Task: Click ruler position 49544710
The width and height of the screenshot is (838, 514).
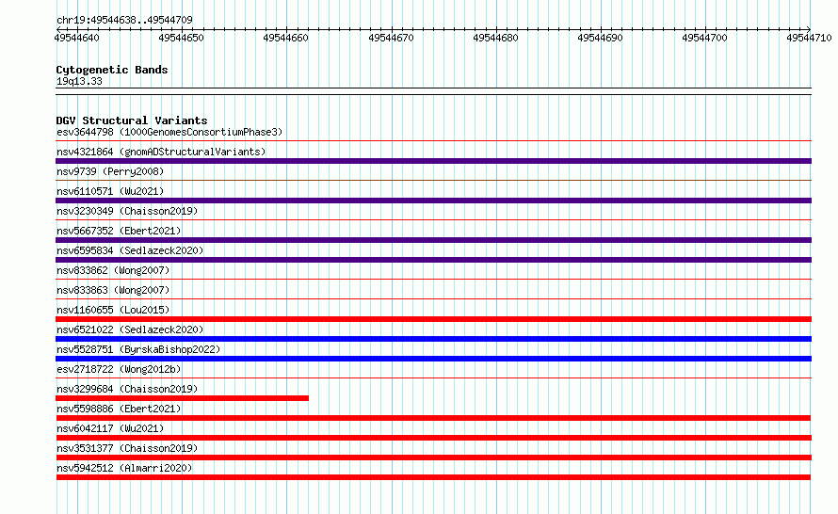Action: [x=809, y=38]
